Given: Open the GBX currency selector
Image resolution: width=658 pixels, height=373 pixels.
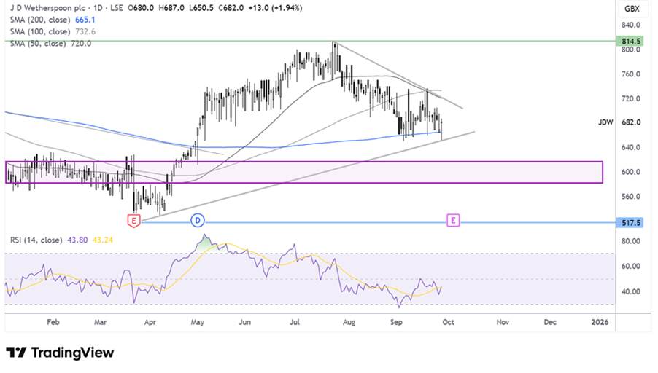Looking at the screenshot, I should [632, 9].
